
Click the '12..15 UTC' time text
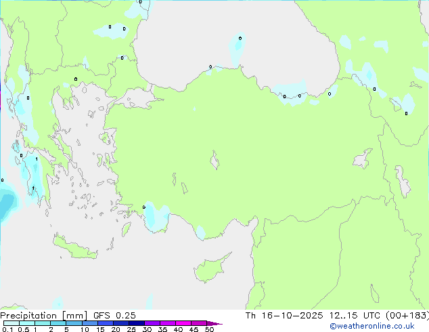tap(355, 316)
